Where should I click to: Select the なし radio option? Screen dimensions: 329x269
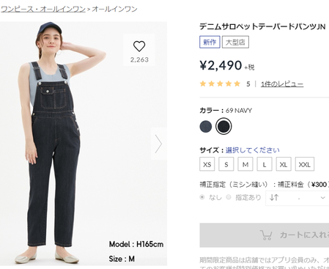[202, 197]
